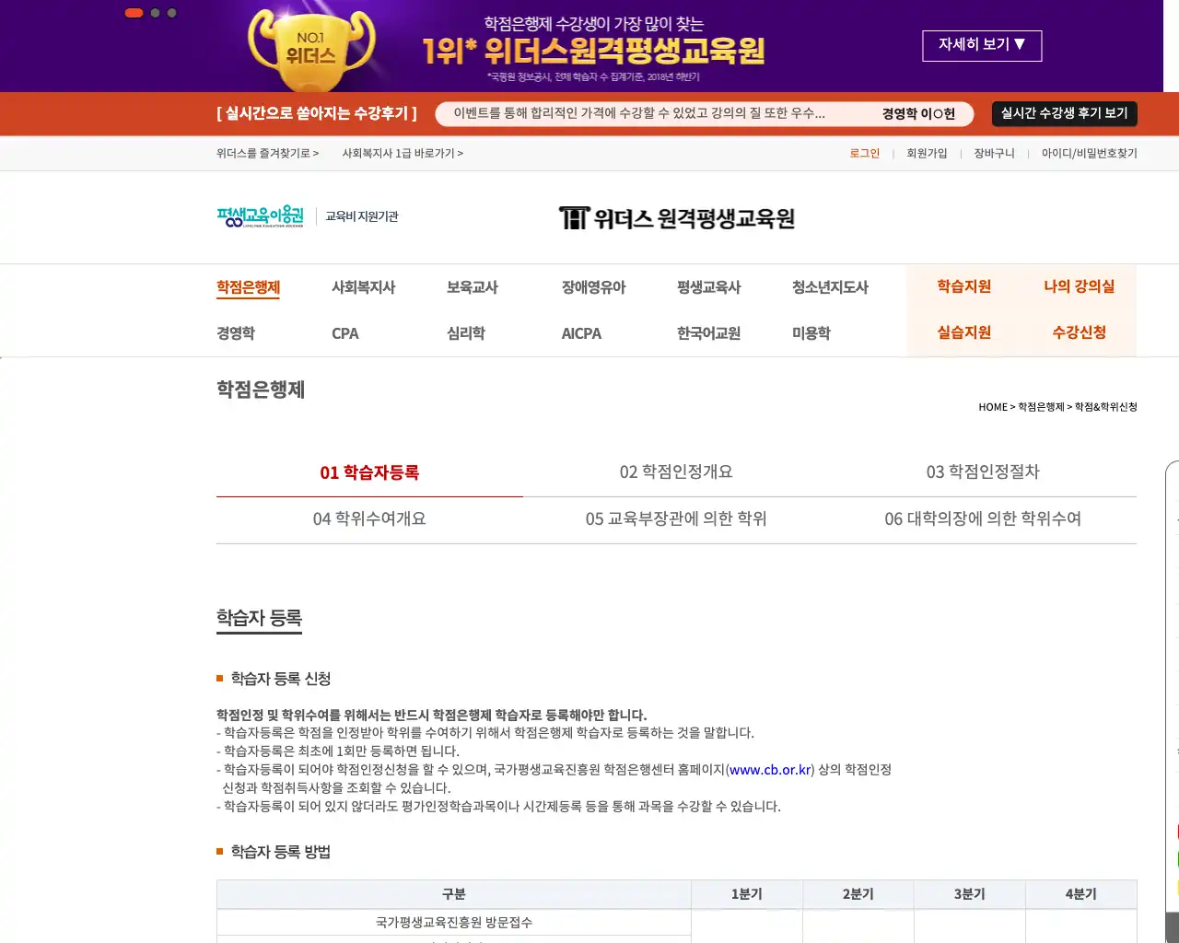Switch to the 01 학습자등록 tab

click(x=369, y=472)
